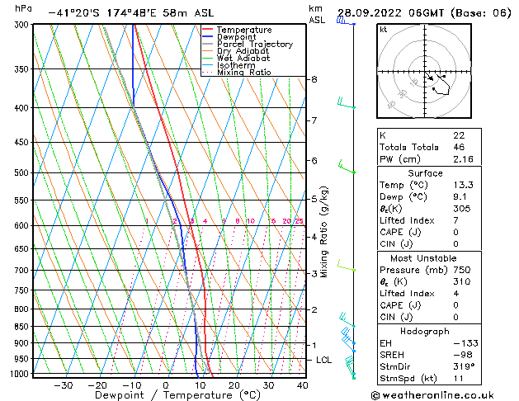519x401 pixels.
Task: Click the light-blue Isotherm legend line
Action: point(208,65)
